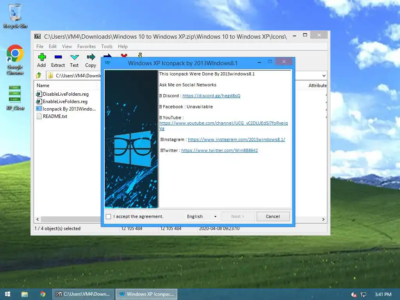
Task: Check the 'I accept the agreement' checkbox
Action: tap(109, 216)
